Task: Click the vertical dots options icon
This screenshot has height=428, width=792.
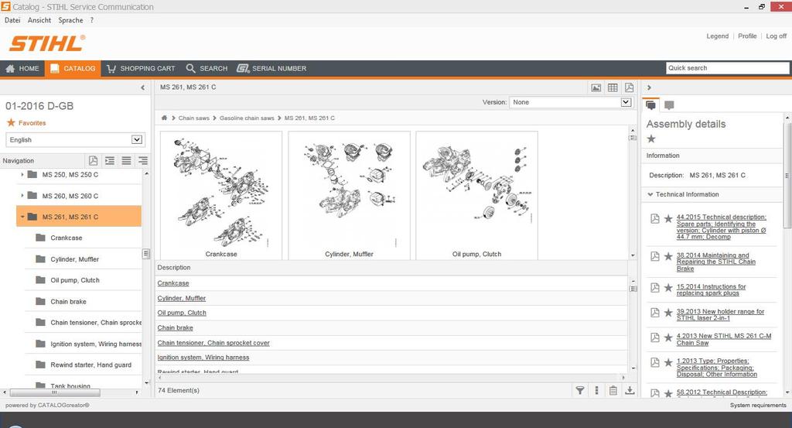Action: pyautogui.click(x=596, y=390)
